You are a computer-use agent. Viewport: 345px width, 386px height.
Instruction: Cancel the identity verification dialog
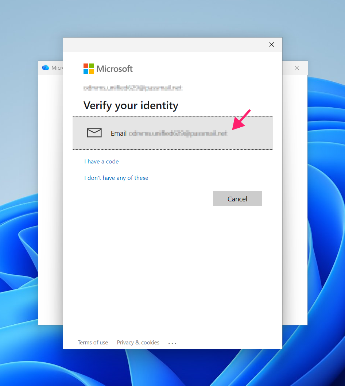click(x=237, y=198)
